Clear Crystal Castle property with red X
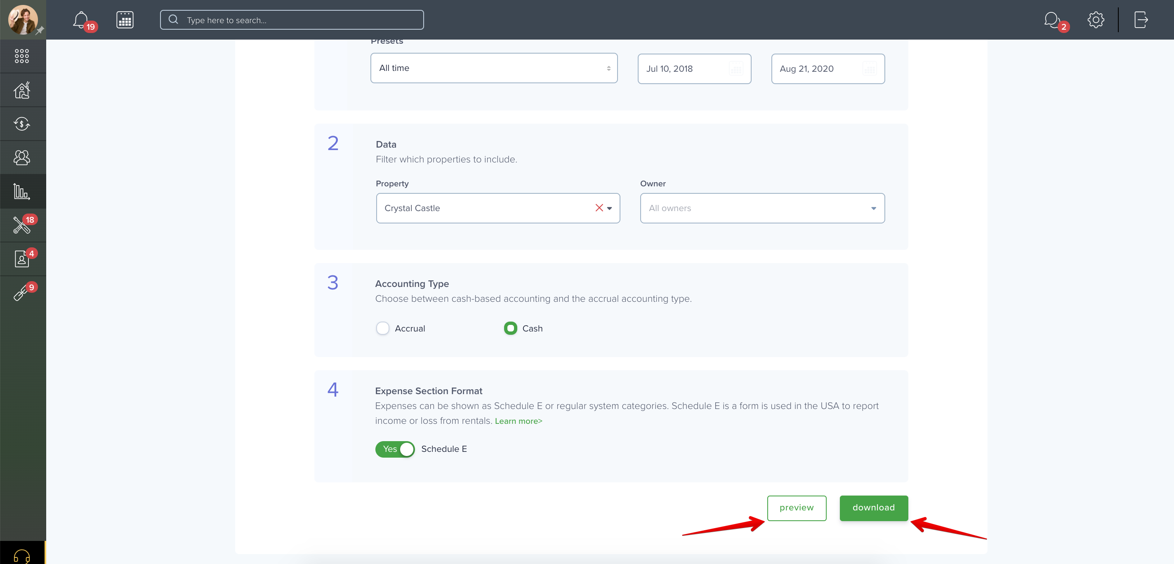 599,208
